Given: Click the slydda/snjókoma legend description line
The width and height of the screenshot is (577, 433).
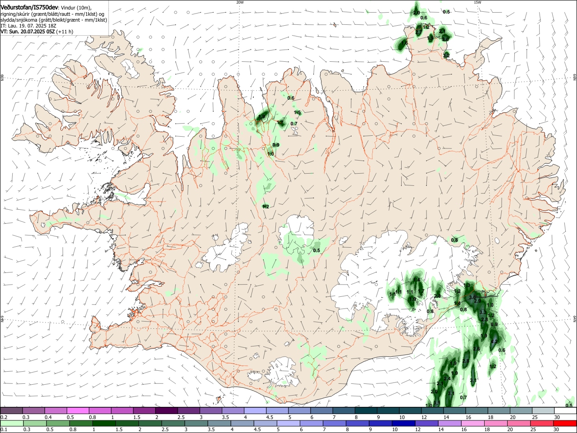Looking at the screenshot, I should point(54,20).
